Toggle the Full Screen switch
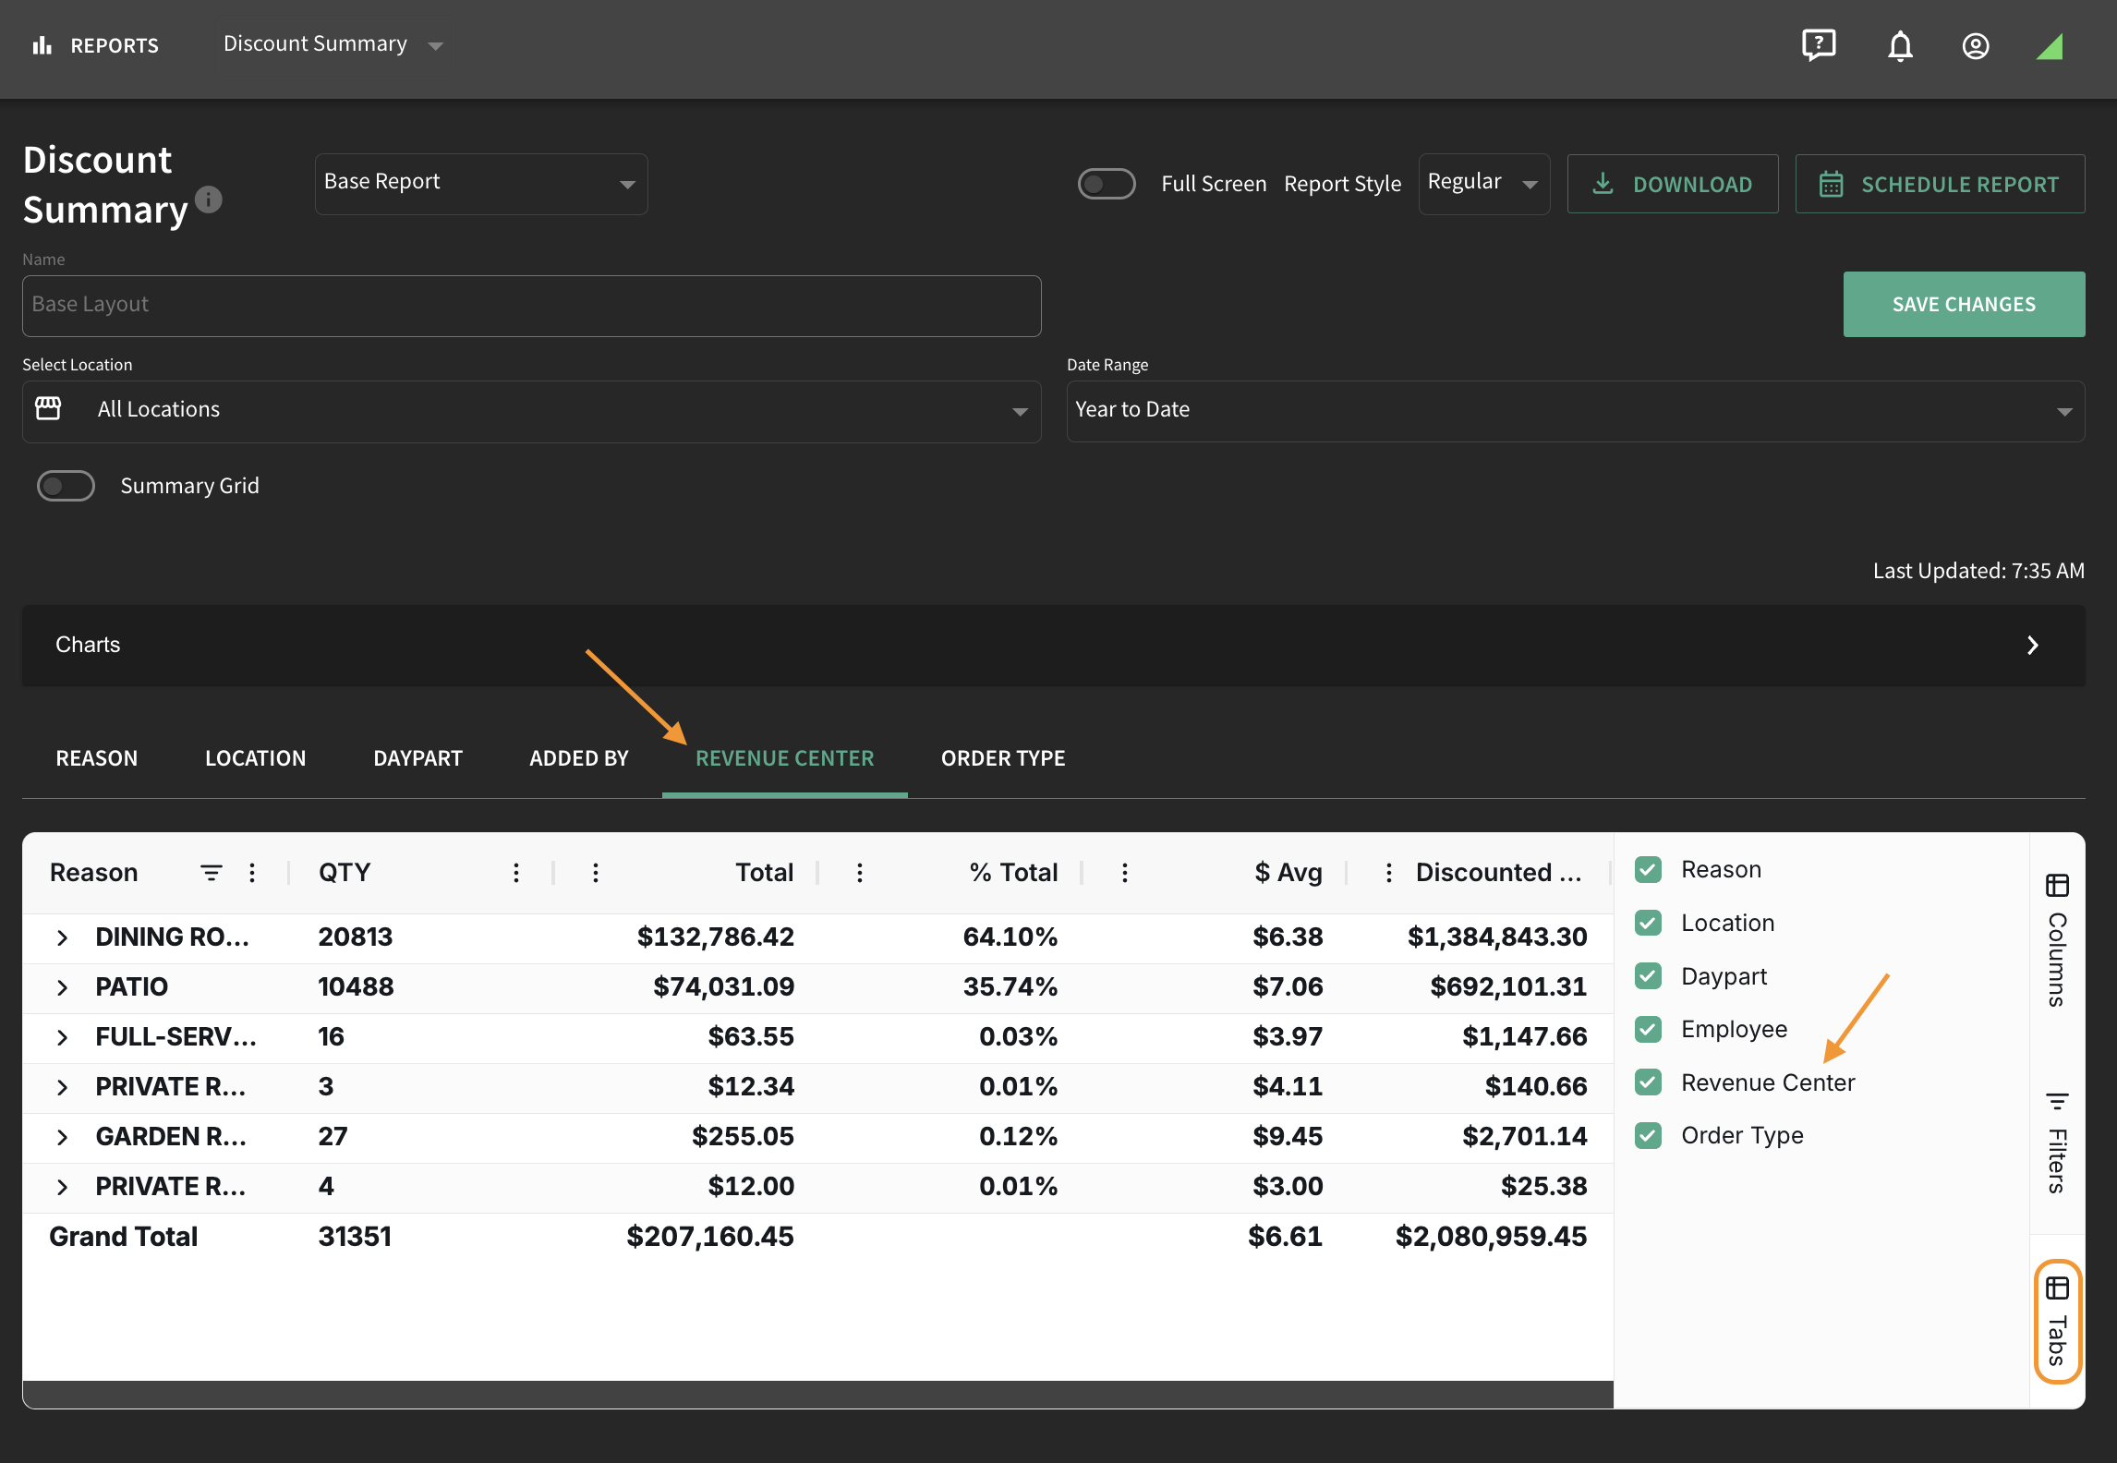 pos(1107,184)
